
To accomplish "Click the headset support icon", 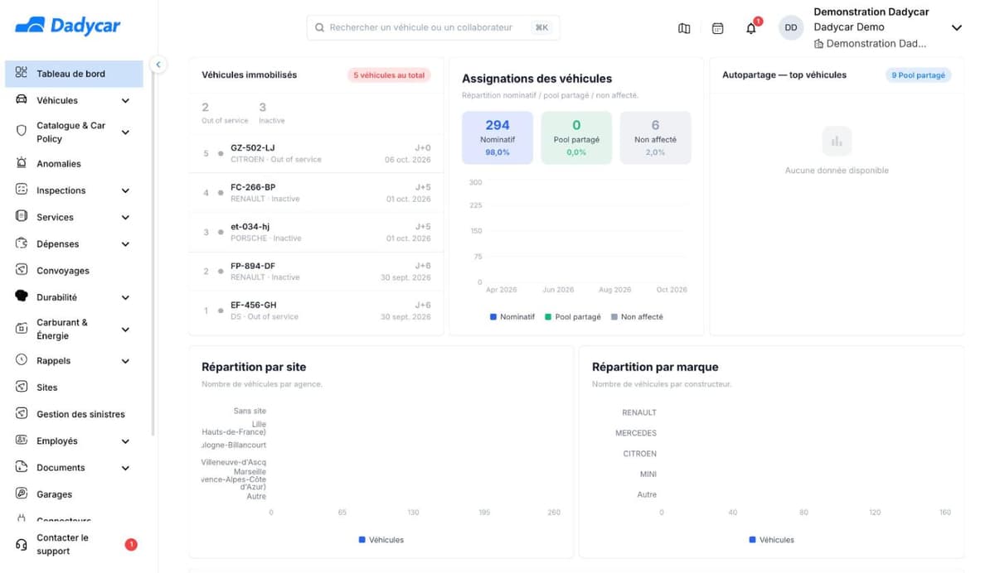I will pos(22,544).
